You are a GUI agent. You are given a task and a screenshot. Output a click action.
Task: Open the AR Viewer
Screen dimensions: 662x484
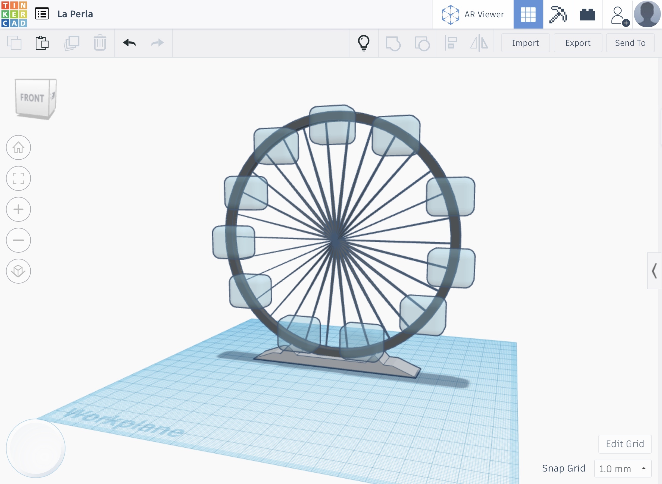point(473,14)
